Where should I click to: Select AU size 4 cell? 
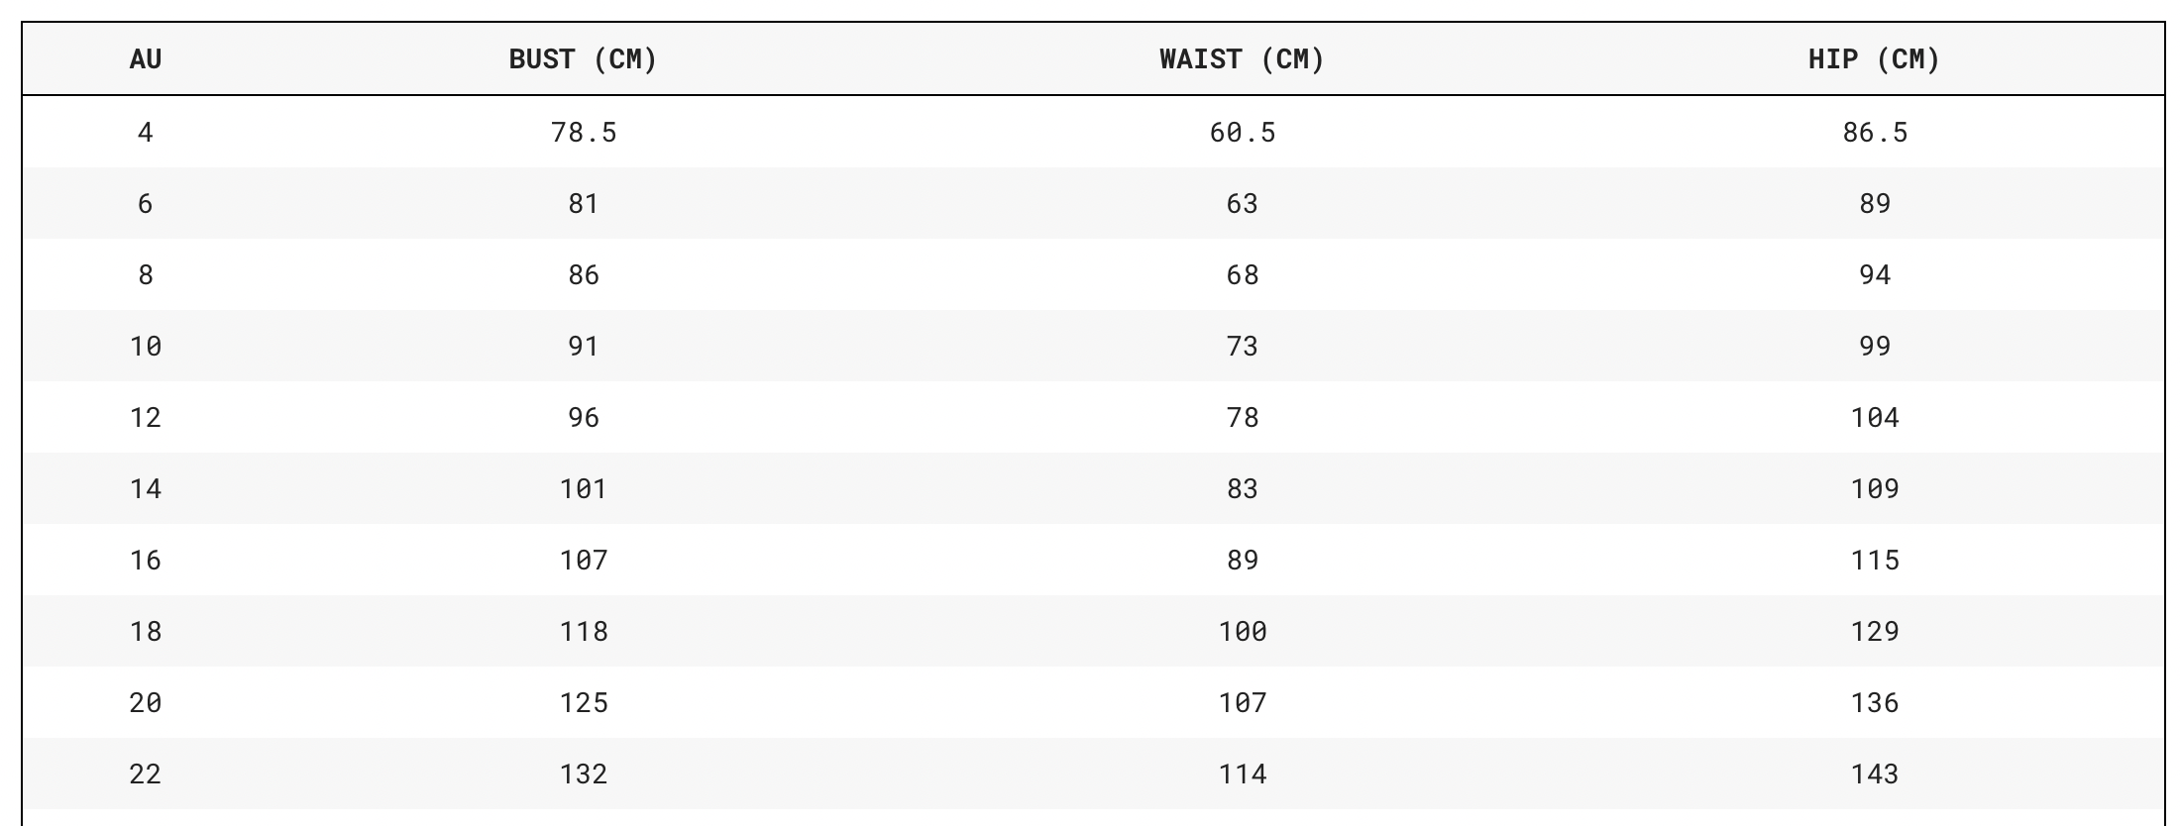click(x=145, y=133)
